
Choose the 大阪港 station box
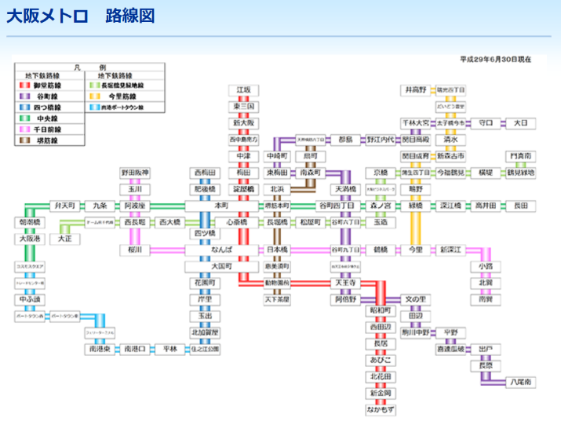[30, 238]
